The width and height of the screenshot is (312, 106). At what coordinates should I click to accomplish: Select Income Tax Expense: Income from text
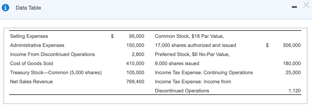[x=193, y=82]
